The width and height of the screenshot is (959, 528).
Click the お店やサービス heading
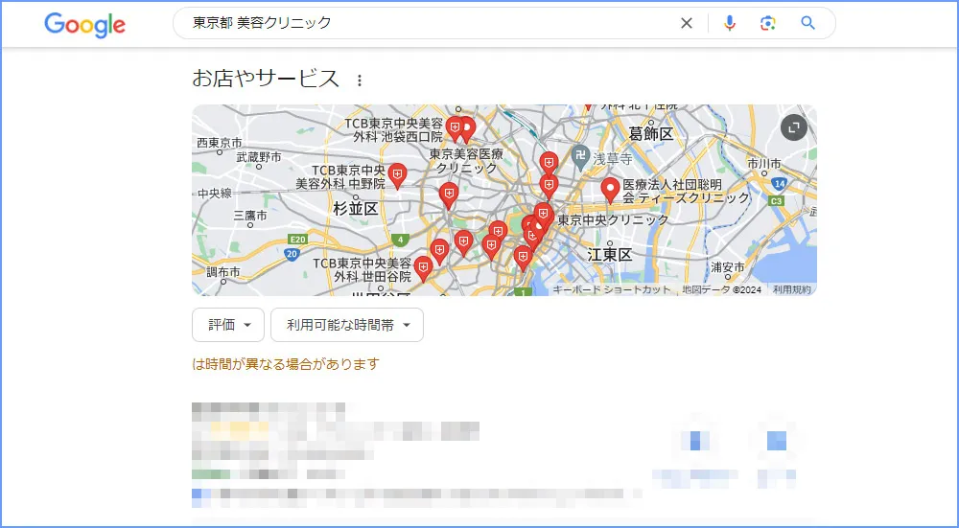(x=266, y=79)
